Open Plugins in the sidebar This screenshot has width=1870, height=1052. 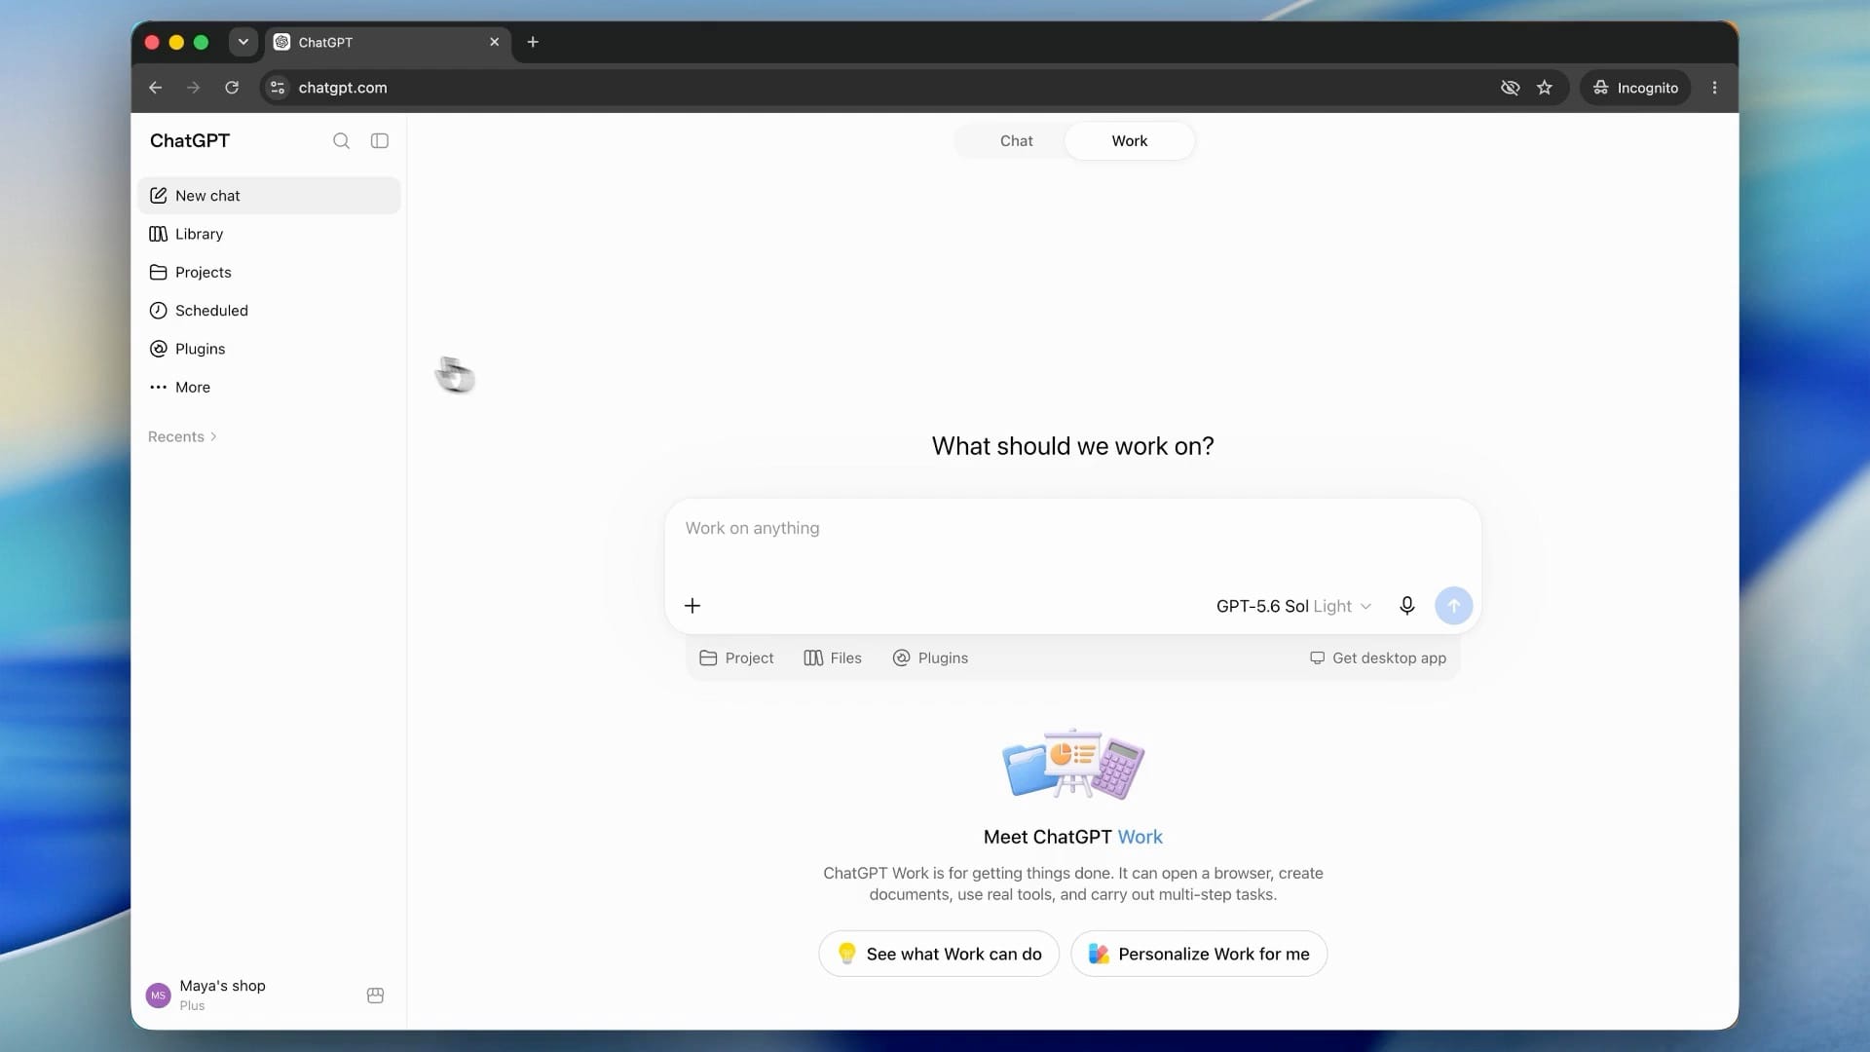coord(269,349)
